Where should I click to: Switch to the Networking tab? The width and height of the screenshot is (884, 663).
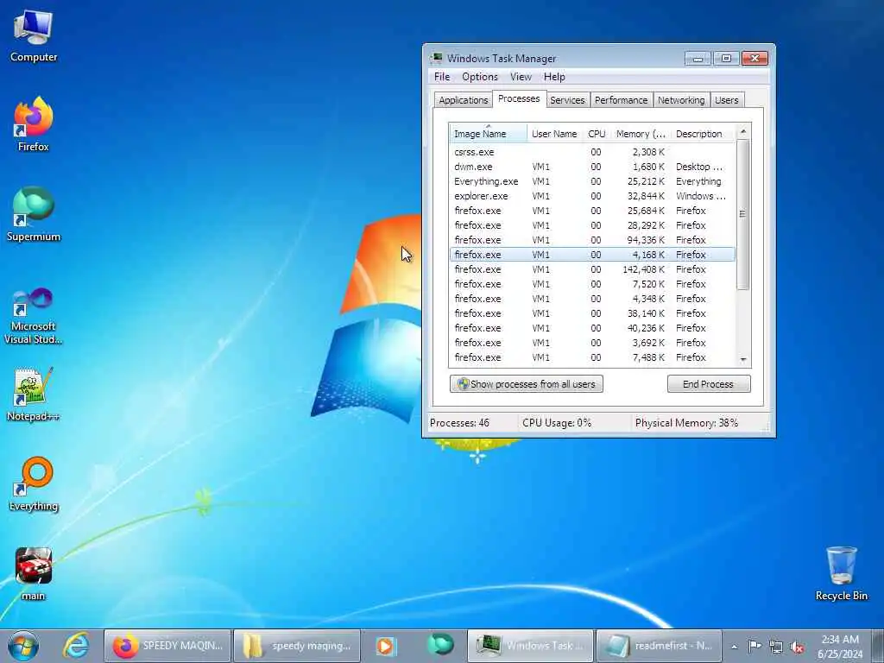pos(681,100)
